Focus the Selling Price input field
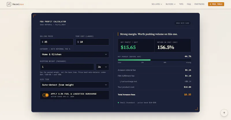The height and width of the screenshot is (120, 231). (x=57, y=42)
